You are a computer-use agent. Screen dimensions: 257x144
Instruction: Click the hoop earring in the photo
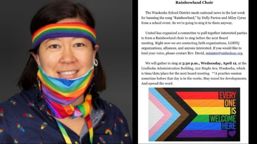(x=95, y=62)
